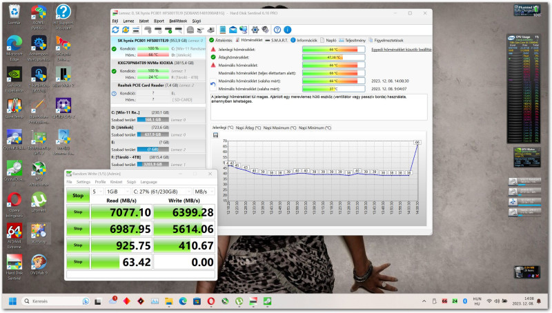Viewport: 552px width, 313px height.
Task: Switch to the Figyelmeztetések tab
Action: (x=386, y=41)
